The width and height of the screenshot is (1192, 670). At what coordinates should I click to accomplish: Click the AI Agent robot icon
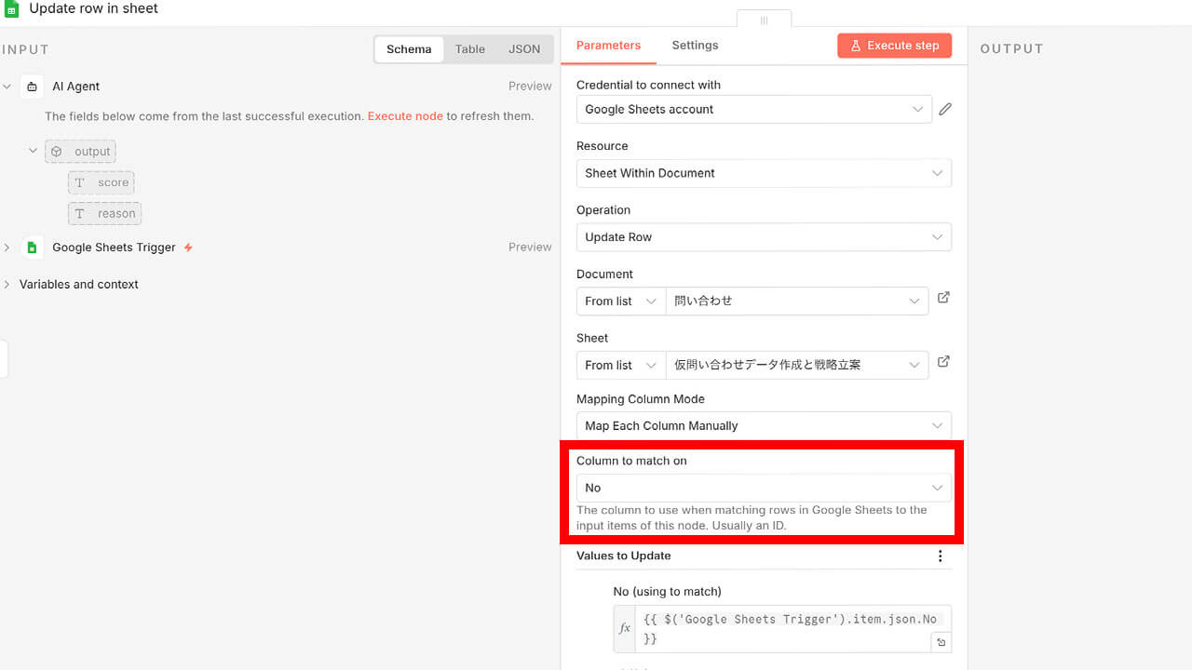click(33, 87)
